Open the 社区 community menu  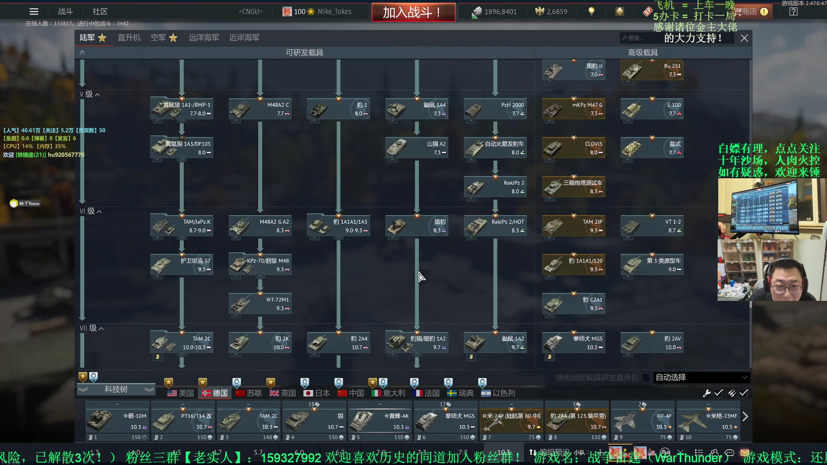(100, 12)
